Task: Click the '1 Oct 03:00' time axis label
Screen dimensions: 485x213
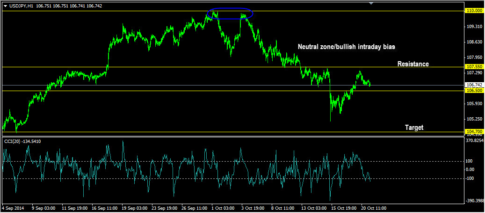Action: coord(223,208)
